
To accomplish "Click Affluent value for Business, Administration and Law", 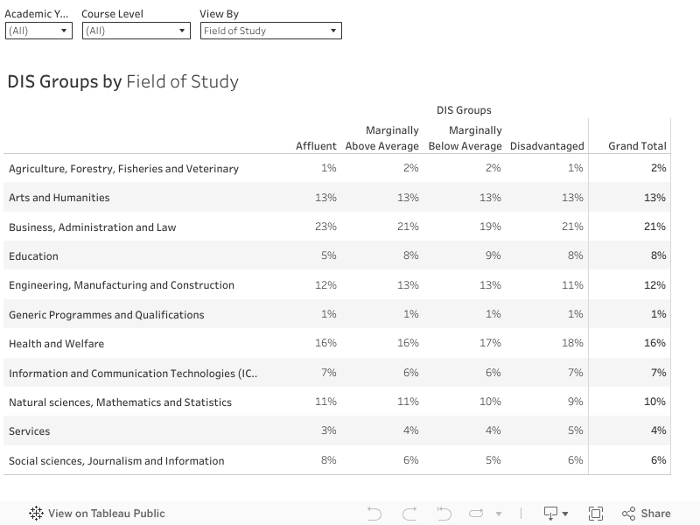I will [x=325, y=227].
